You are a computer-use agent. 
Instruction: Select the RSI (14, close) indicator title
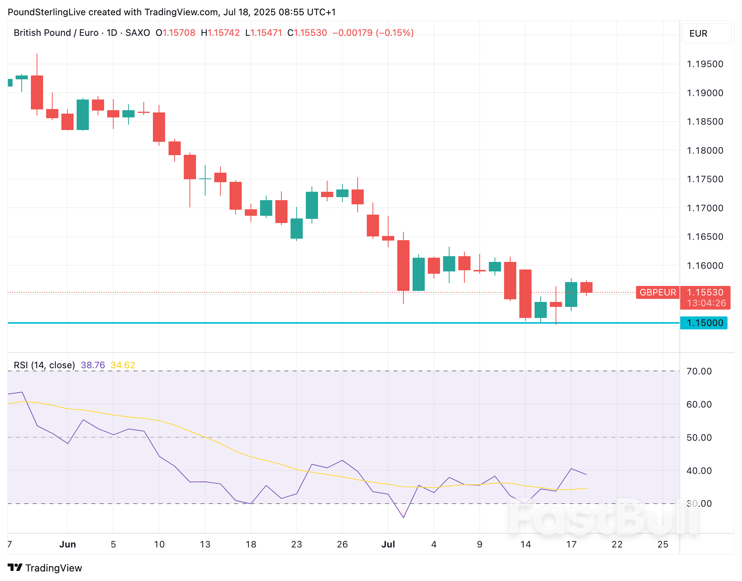pyautogui.click(x=44, y=365)
